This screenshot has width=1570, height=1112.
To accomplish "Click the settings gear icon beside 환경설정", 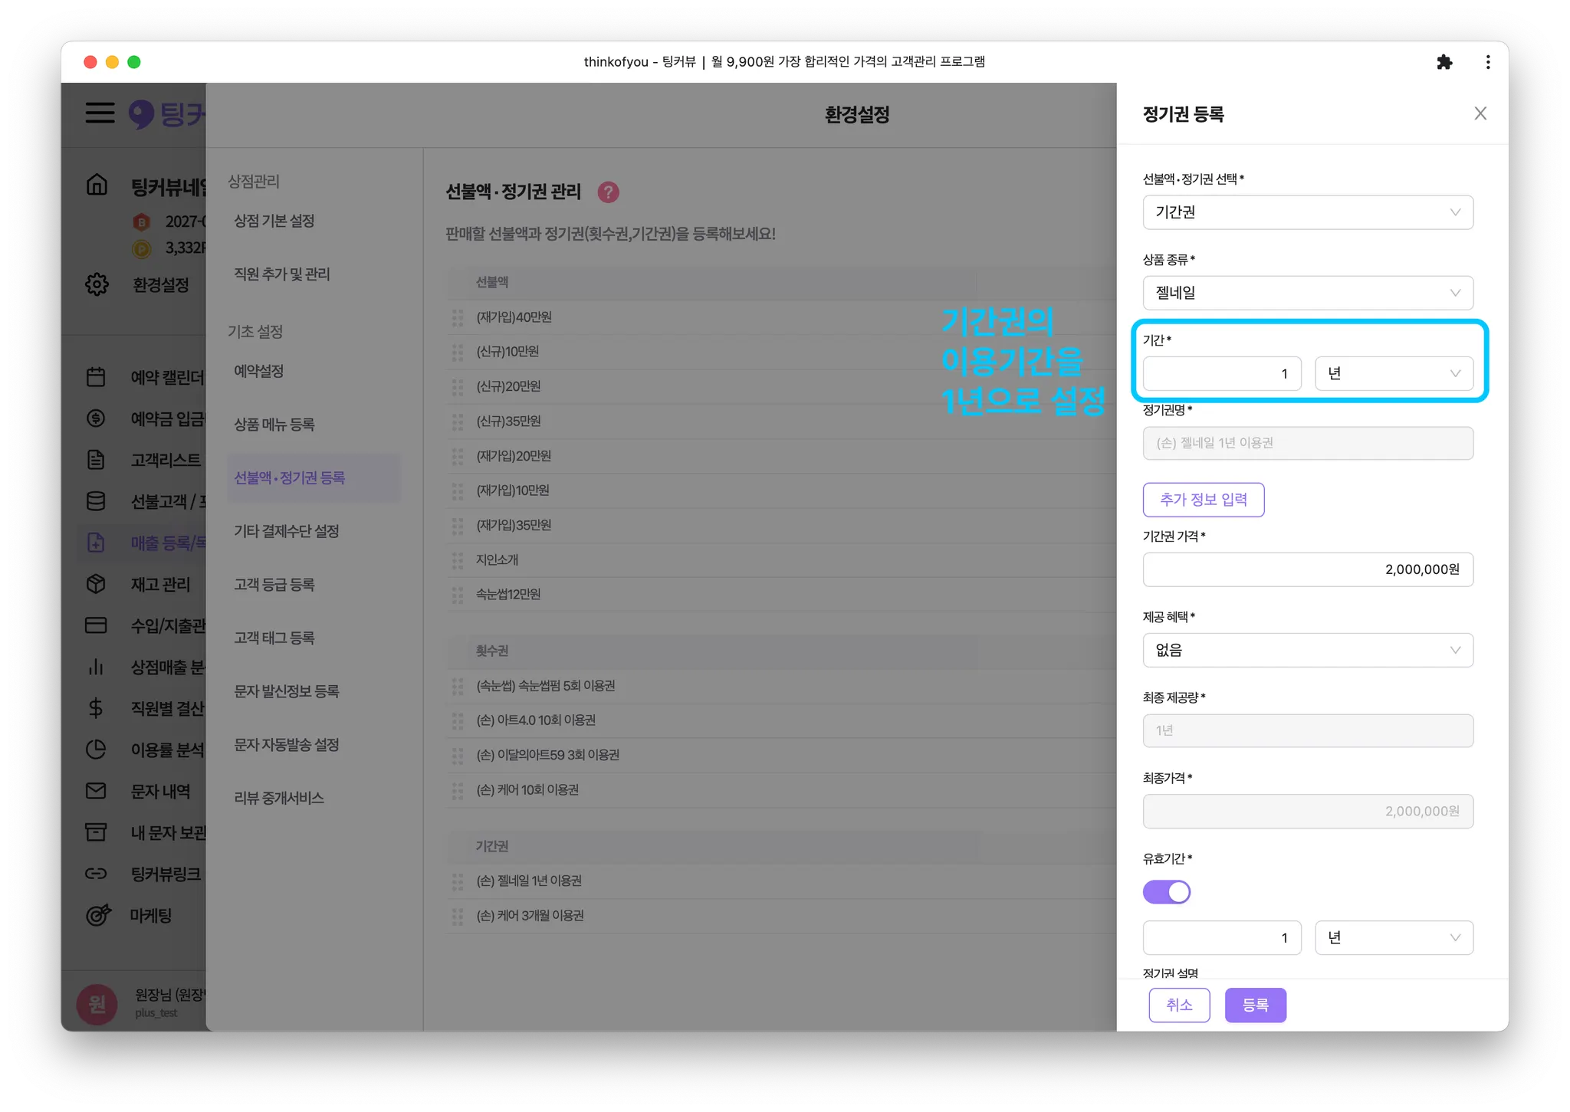I will point(97,284).
